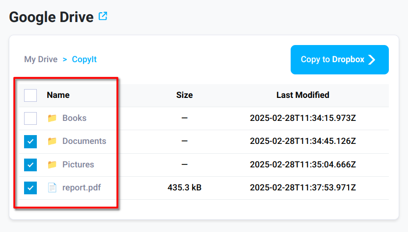Viewport: 408px width, 232px height.
Task: Click the 435.3 kB size value
Action: (x=185, y=187)
